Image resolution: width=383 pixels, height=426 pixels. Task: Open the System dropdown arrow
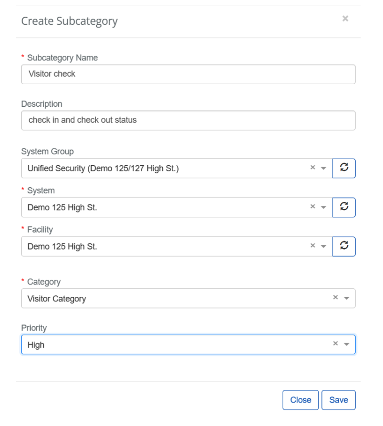pos(324,207)
